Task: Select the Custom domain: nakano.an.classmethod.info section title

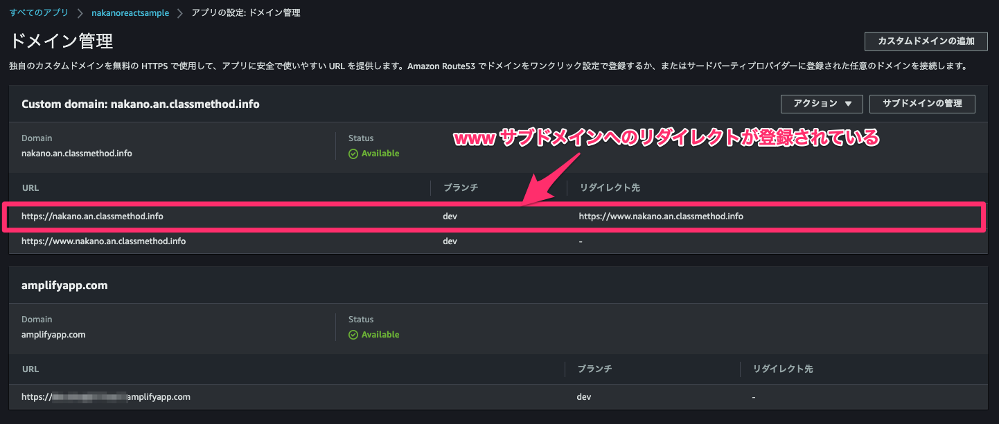Action: coord(141,104)
